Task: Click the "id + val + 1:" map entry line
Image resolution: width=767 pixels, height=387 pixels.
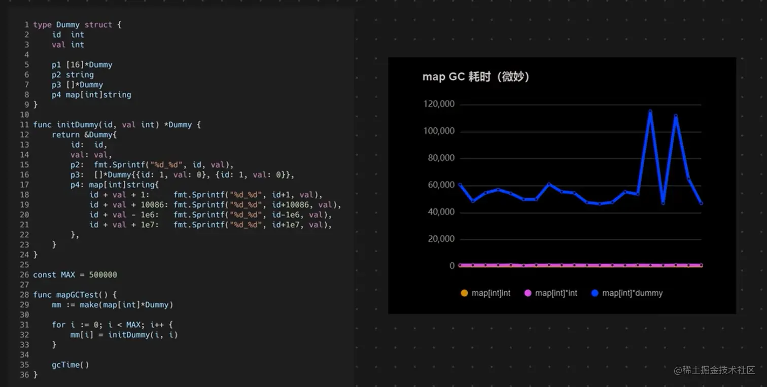Action: [206, 194]
